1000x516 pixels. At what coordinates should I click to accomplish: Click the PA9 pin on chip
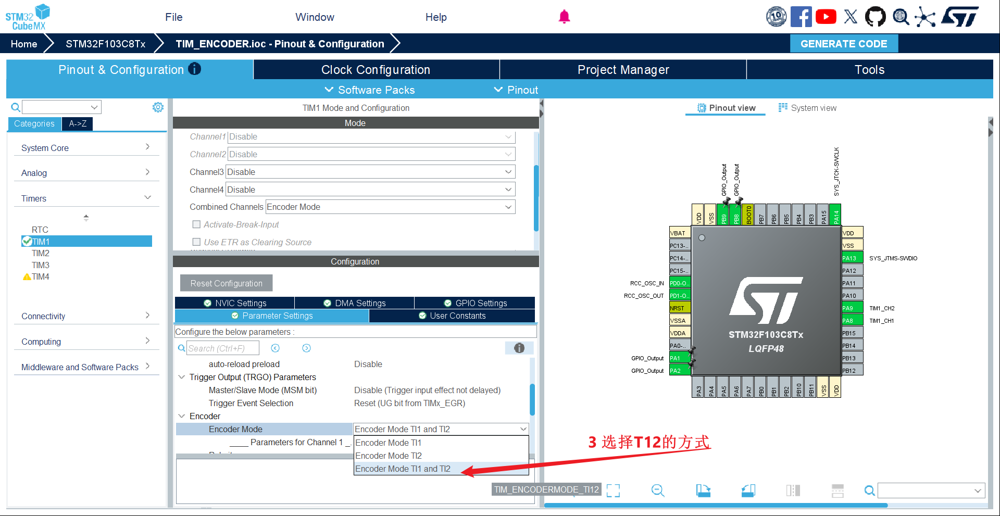tap(852, 308)
